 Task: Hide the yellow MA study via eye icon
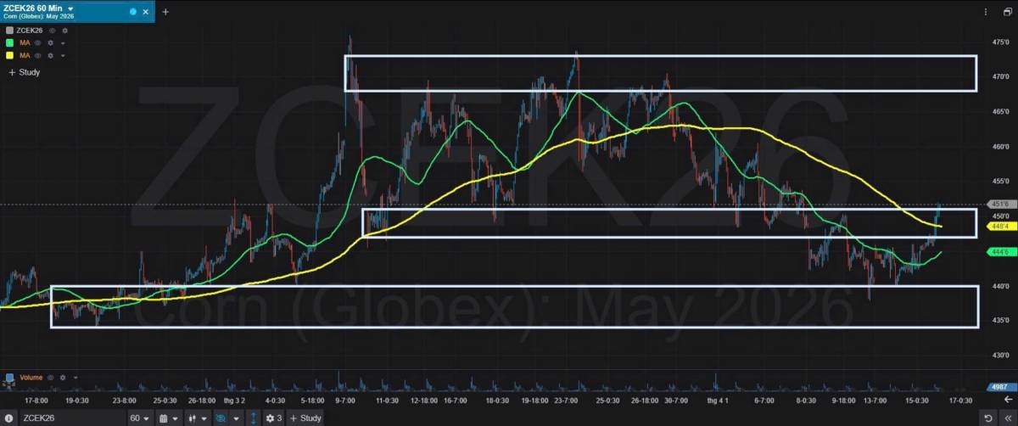38,55
